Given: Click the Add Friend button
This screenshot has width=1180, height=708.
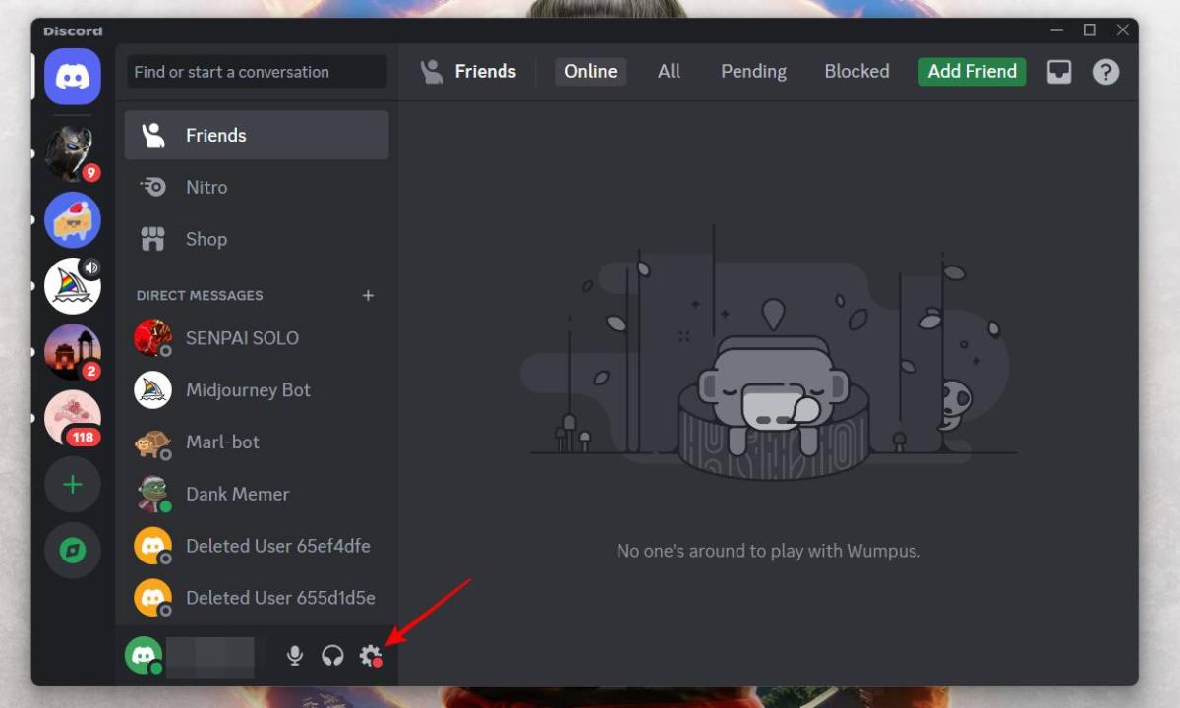Looking at the screenshot, I should 972,71.
